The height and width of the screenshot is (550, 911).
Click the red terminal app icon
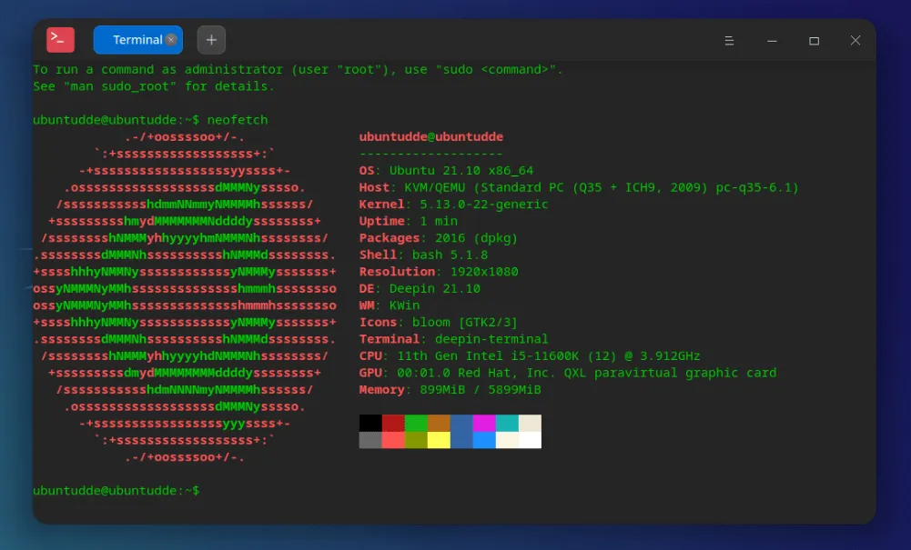click(x=60, y=40)
